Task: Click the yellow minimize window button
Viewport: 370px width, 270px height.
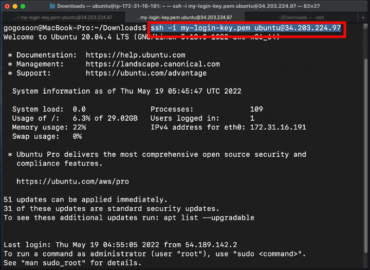Action: (x=15, y=6)
